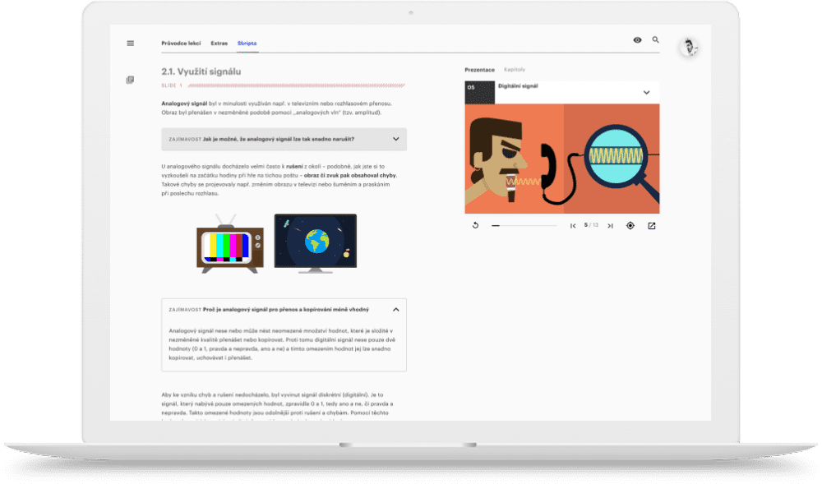822x484 pixels.
Task: Click the presentation progress slider
Action: 526,225
